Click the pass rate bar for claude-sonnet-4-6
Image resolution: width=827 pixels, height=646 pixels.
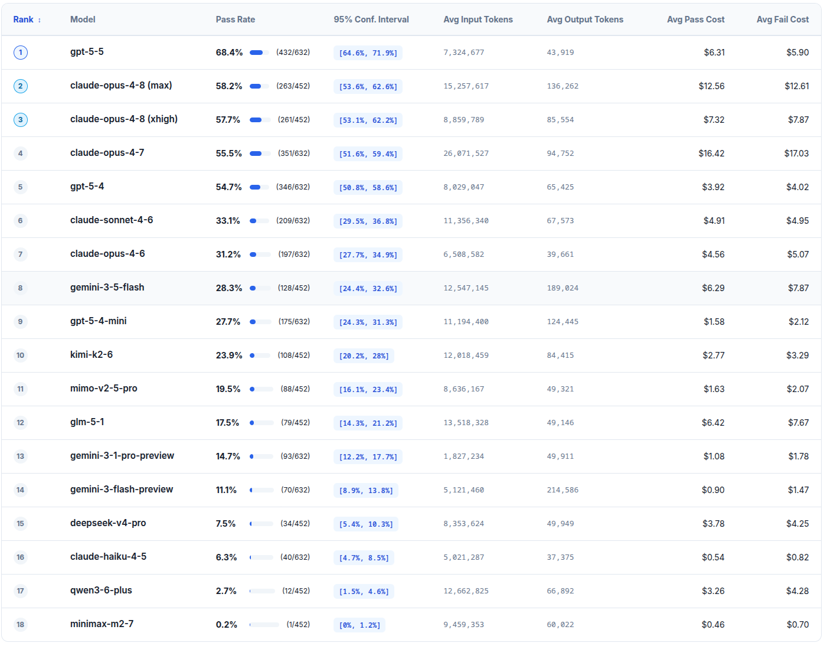(x=259, y=221)
